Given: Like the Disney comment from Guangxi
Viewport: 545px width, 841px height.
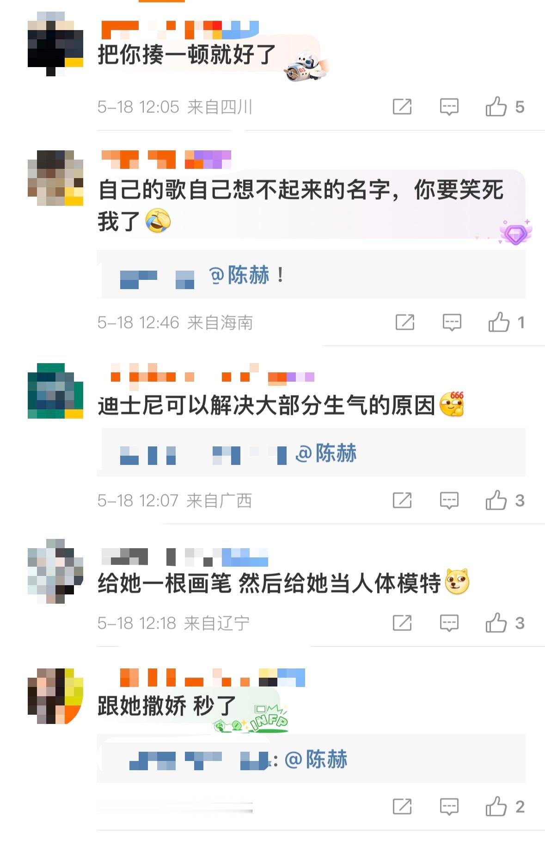Looking at the screenshot, I should [x=504, y=501].
